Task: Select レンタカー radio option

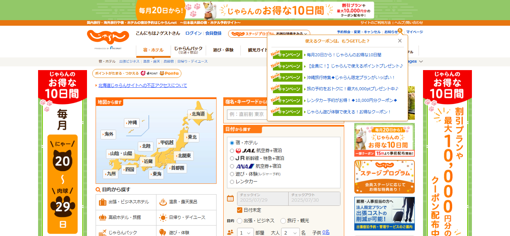Action: [x=232, y=182]
